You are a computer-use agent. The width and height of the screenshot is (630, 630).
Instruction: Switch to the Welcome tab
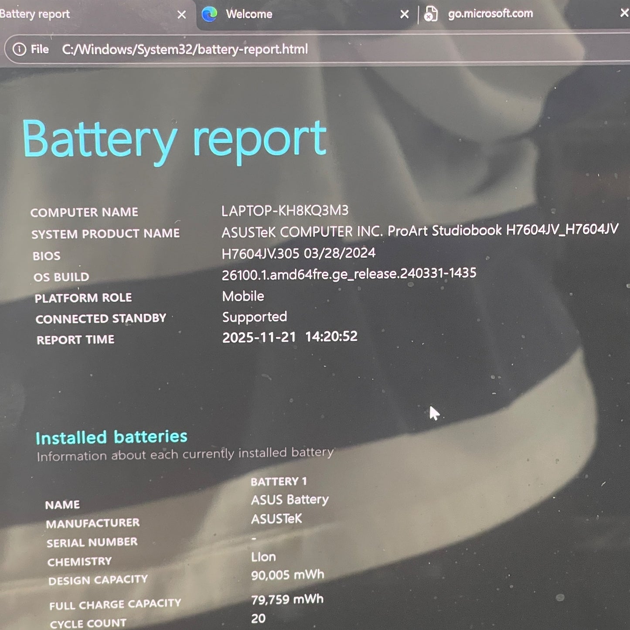(249, 14)
